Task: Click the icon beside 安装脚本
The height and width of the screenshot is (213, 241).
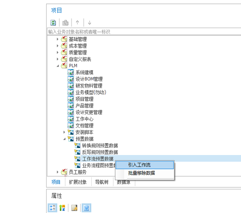Action: (71, 132)
